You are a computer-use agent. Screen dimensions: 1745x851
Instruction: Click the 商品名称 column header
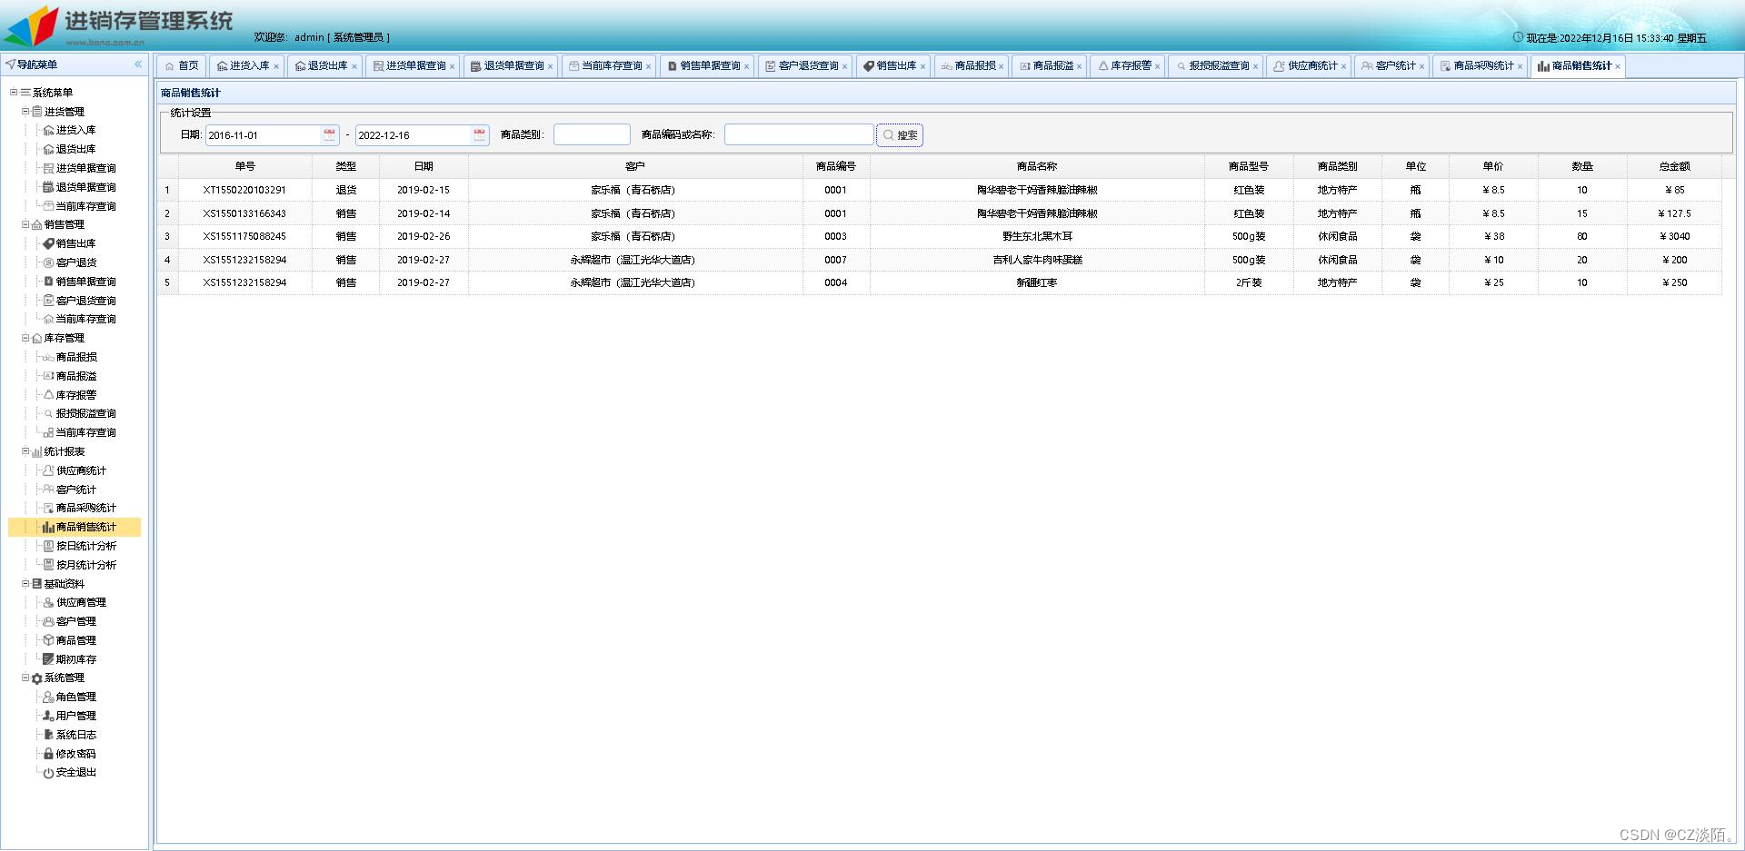[1037, 166]
